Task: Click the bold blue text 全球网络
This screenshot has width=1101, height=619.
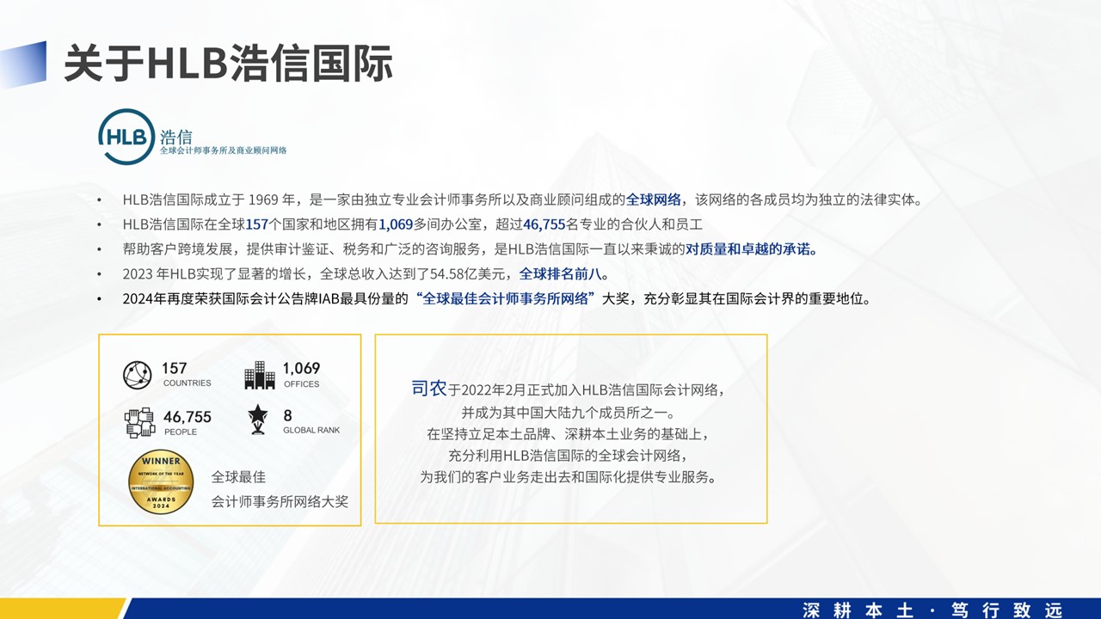Action: point(653,199)
